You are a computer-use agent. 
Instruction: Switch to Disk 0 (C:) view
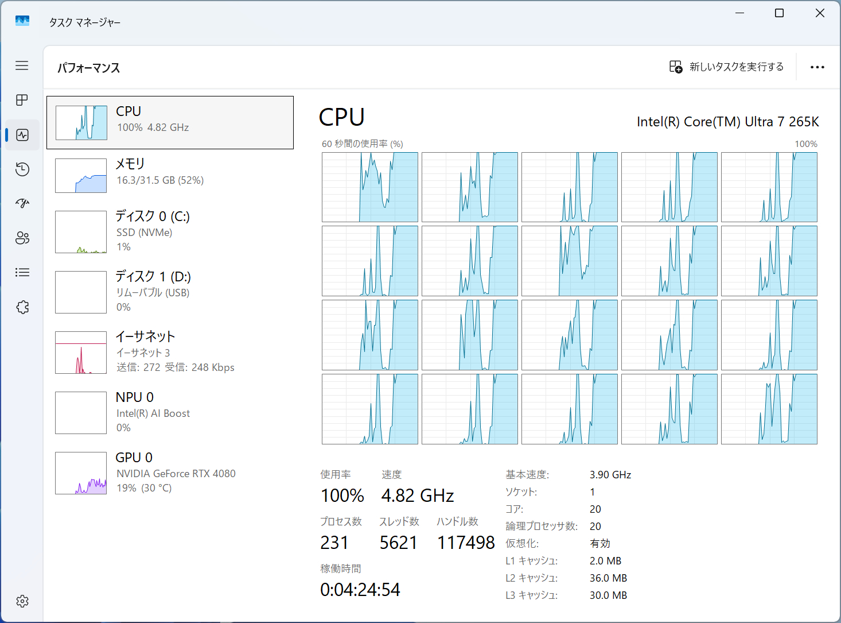[170, 231]
